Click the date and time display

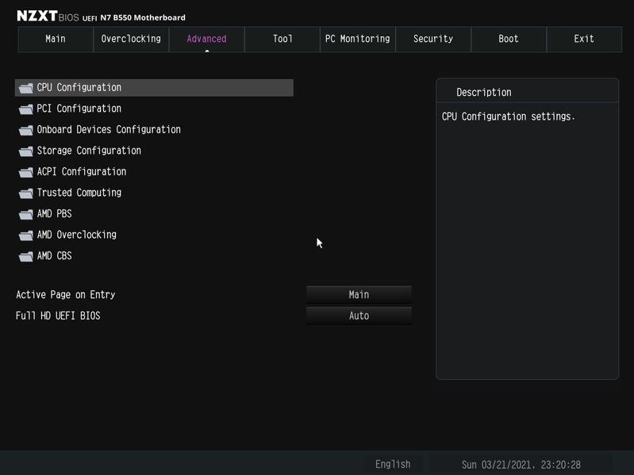click(521, 465)
